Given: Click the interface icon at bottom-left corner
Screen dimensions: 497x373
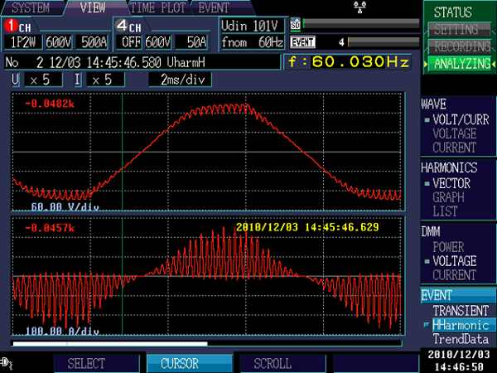Looking at the screenshot, I should 7,362.
